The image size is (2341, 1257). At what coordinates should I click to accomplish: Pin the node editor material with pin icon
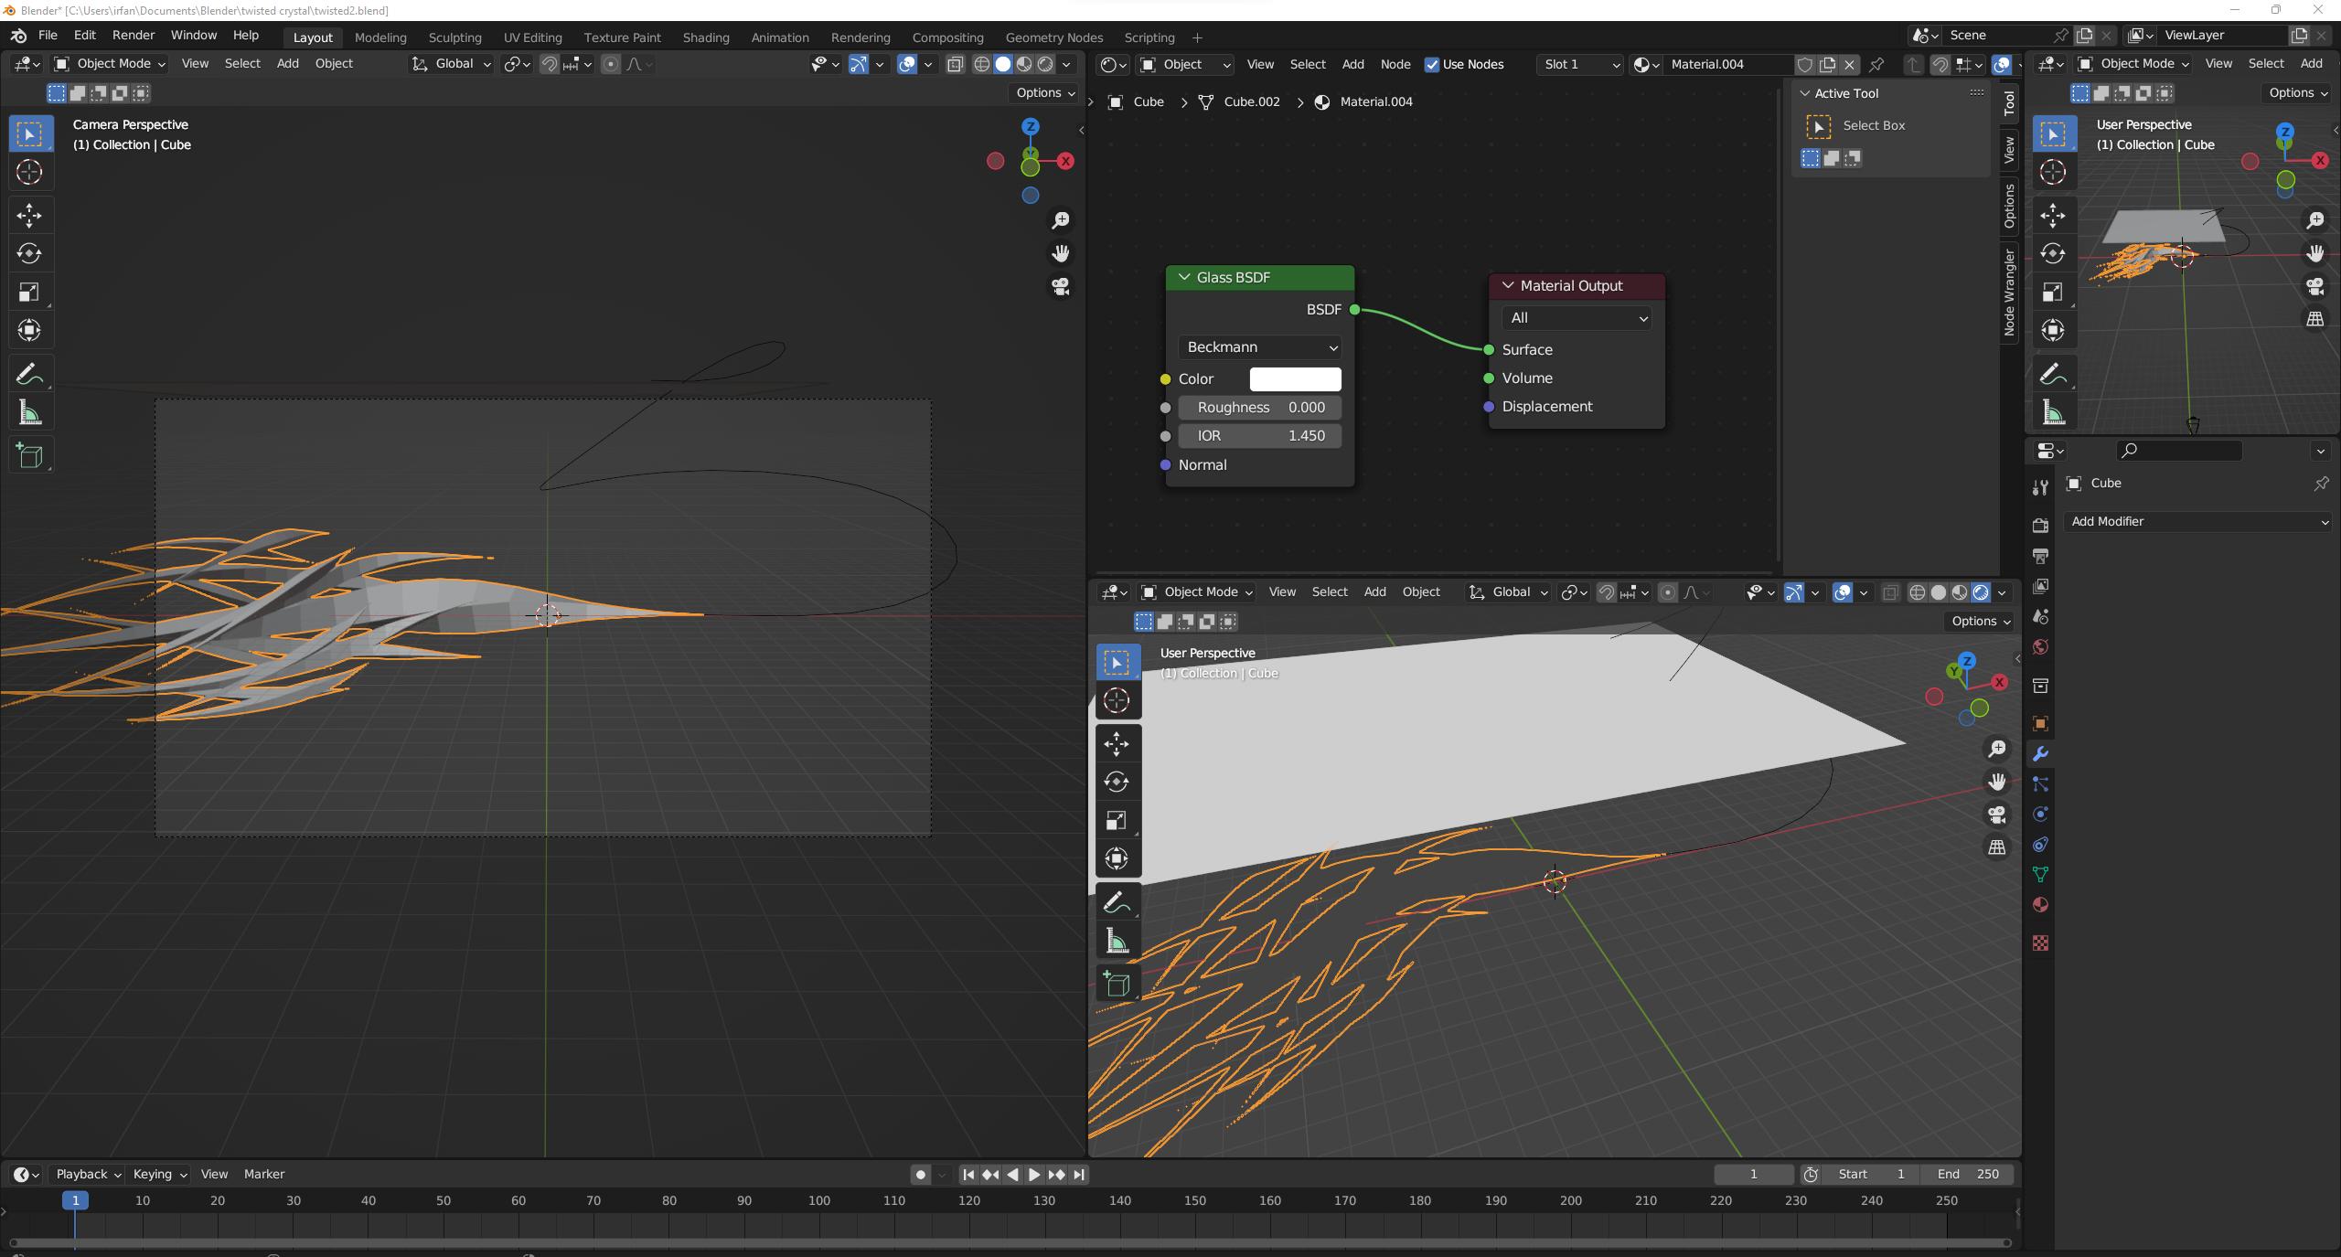coord(1876,64)
